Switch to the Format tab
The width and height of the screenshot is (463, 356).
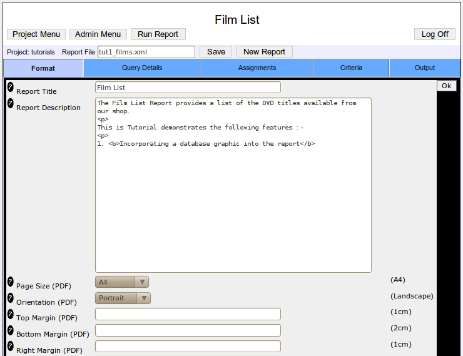coord(43,68)
